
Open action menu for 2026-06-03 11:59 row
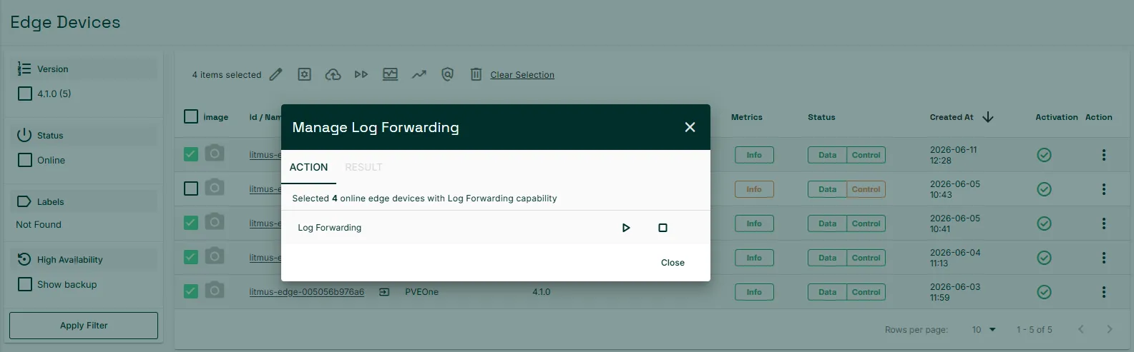pos(1104,292)
